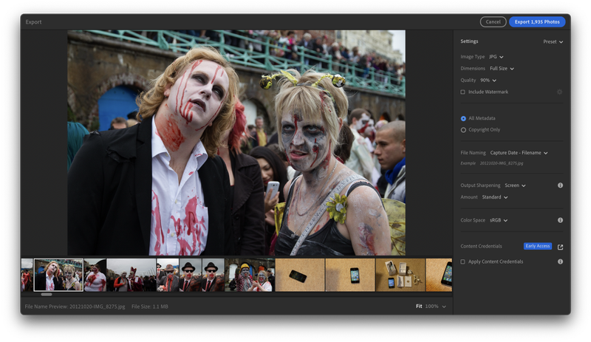Open Content Credentials external link icon
Image resolution: width=591 pixels, height=342 pixels.
(560, 247)
